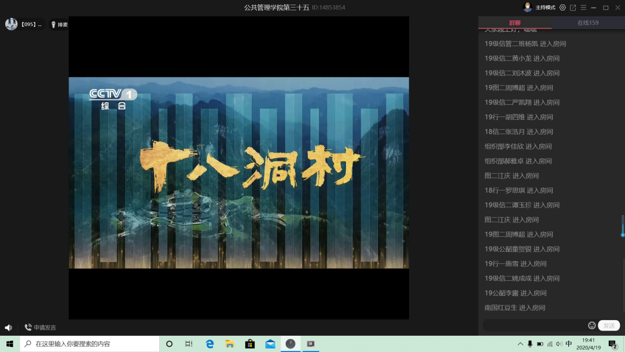Click the chat message input field

click(x=534, y=325)
